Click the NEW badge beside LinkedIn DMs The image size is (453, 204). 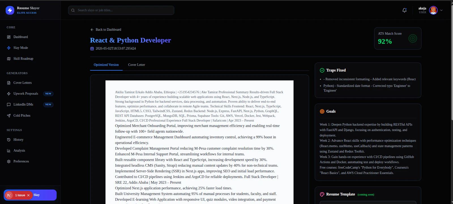(x=48, y=105)
